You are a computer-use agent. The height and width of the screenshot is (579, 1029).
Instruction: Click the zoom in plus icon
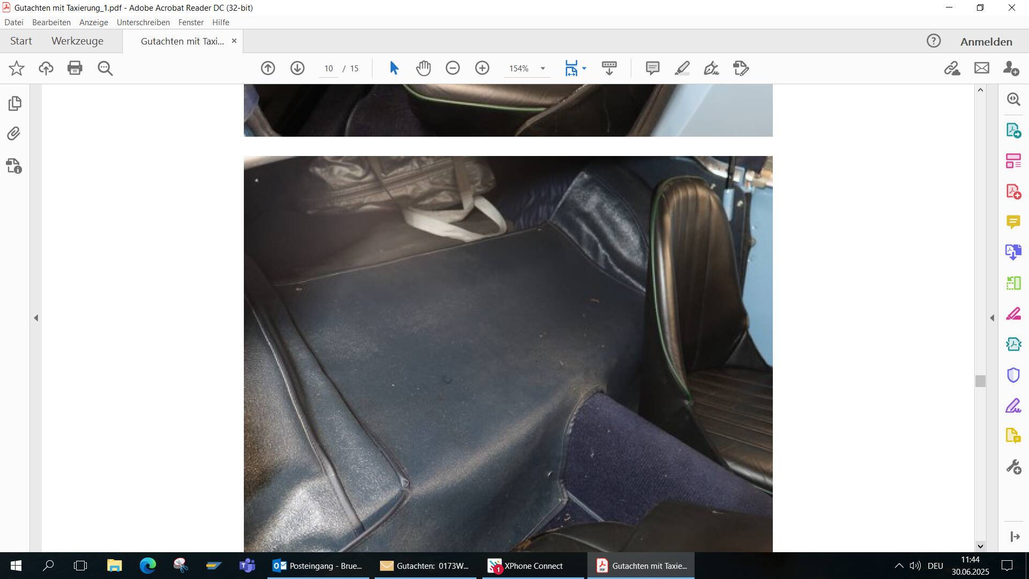pos(482,68)
